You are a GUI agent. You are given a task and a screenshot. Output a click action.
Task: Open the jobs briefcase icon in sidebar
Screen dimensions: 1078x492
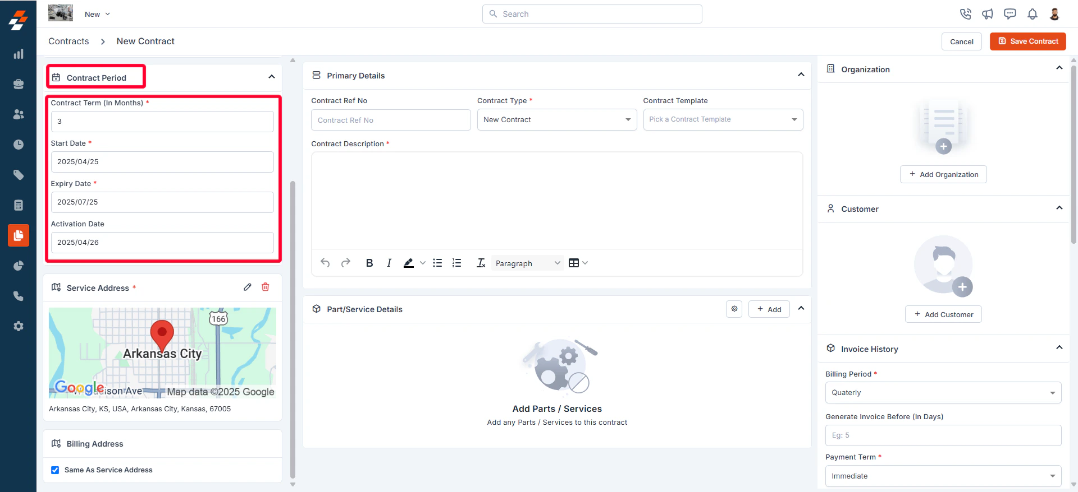coord(19,84)
